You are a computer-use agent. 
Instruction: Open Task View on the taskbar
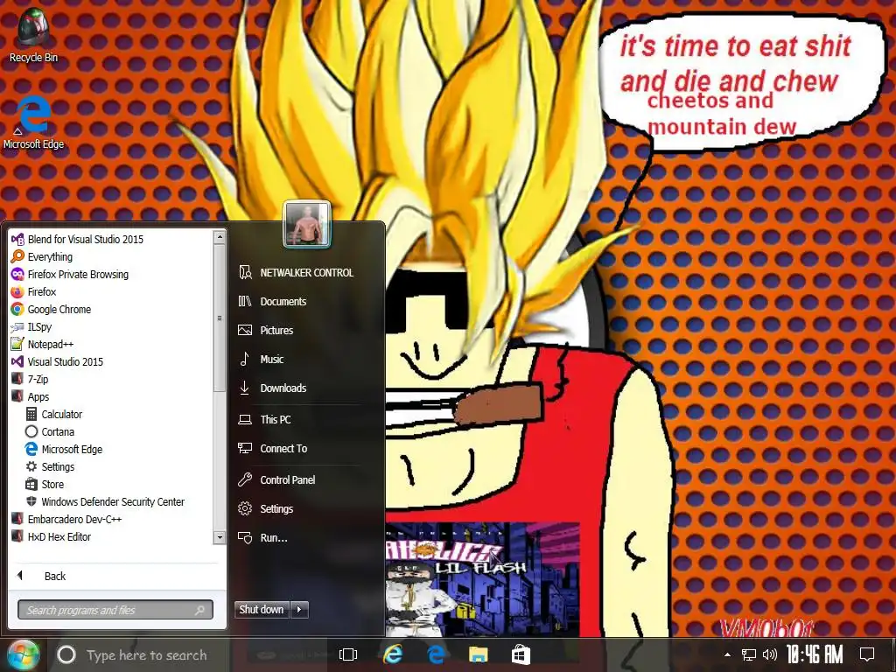pos(348,654)
